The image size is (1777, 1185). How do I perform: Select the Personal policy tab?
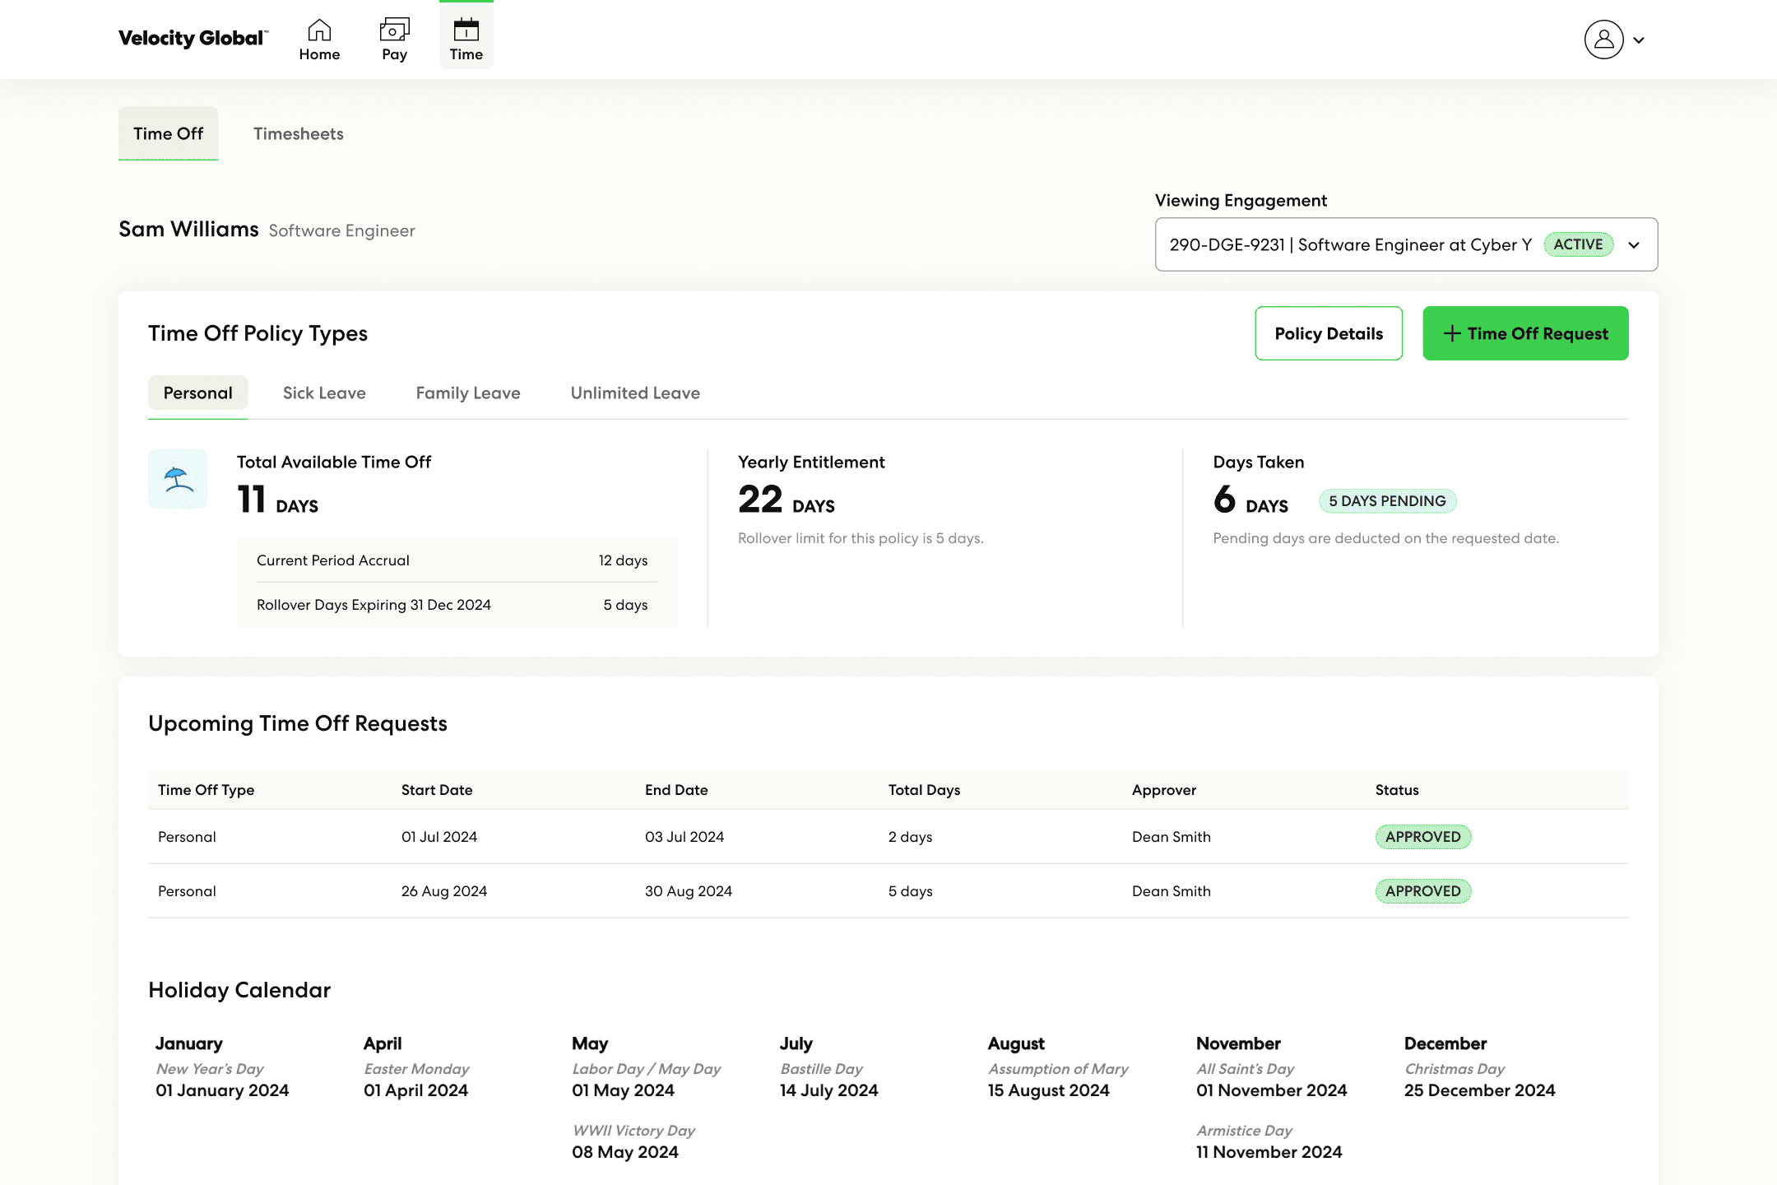[197, 393]
